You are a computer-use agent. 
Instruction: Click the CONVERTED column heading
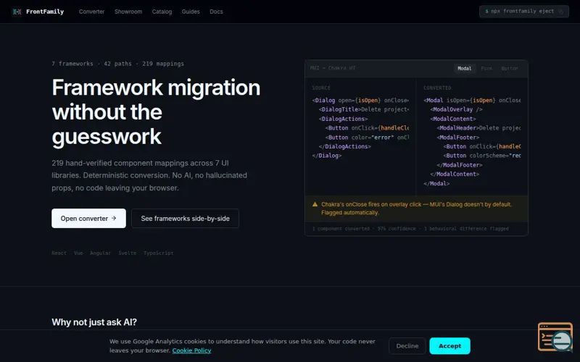[x=437, y=88]
